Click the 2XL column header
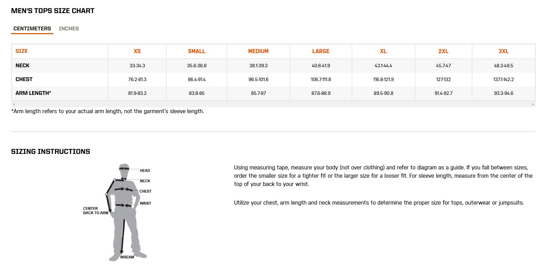This screenshot has width=549, height=275. point(443,51)
